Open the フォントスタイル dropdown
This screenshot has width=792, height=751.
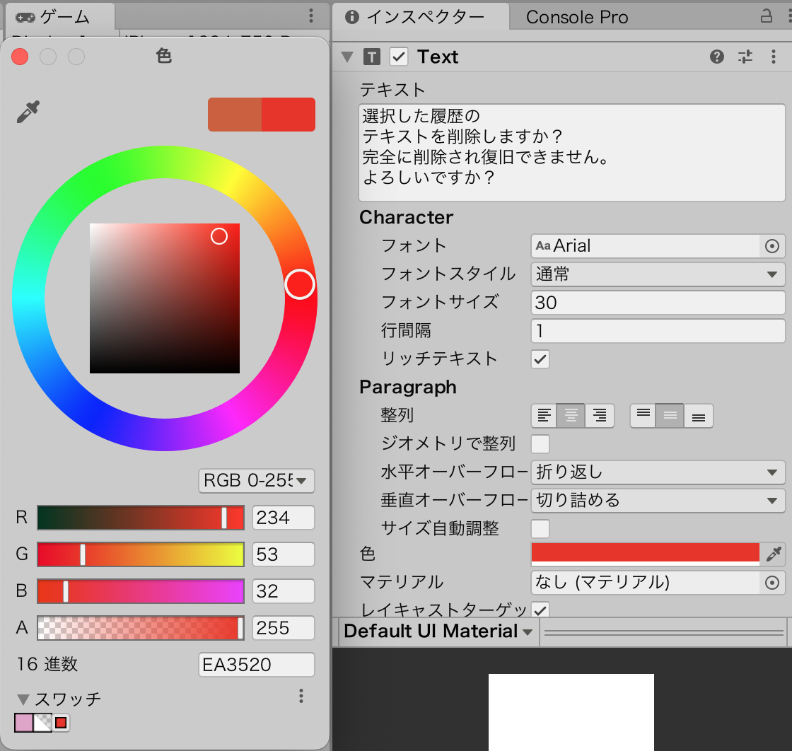point(658,274)
